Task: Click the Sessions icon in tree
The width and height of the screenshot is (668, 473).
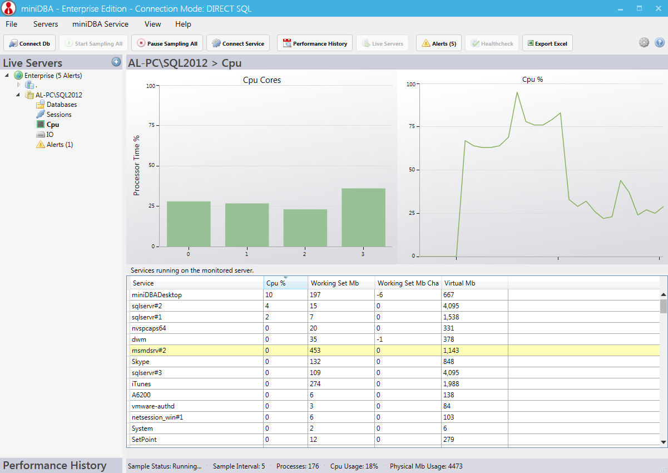Action: click(x=41, y=115)
